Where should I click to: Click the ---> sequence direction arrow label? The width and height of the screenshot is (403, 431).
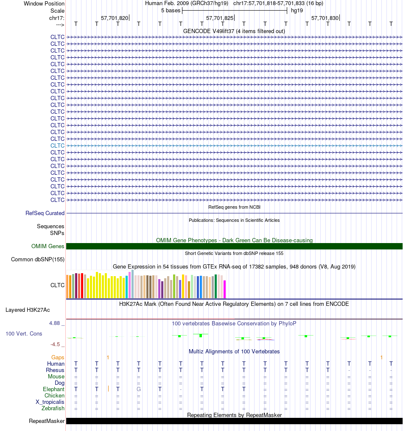tap(60, 25)
